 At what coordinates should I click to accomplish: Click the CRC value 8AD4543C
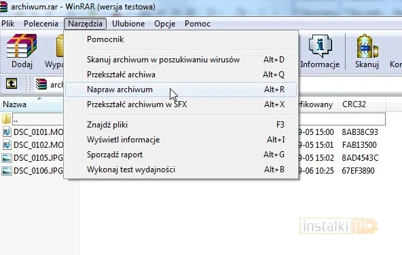360,158
